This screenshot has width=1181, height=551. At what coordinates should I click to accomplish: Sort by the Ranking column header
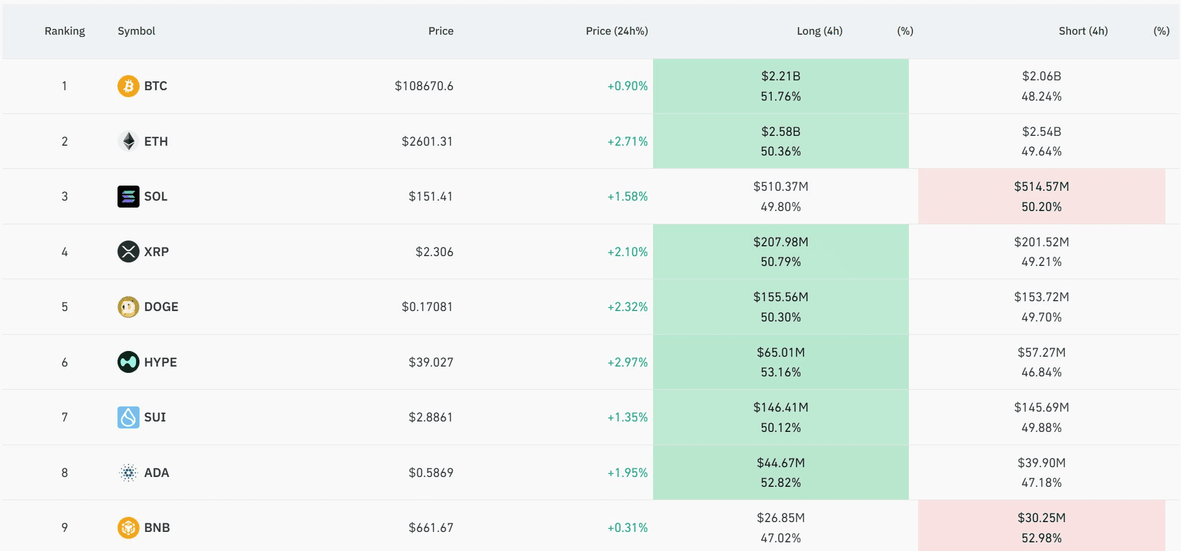click(x=65, y=31)
